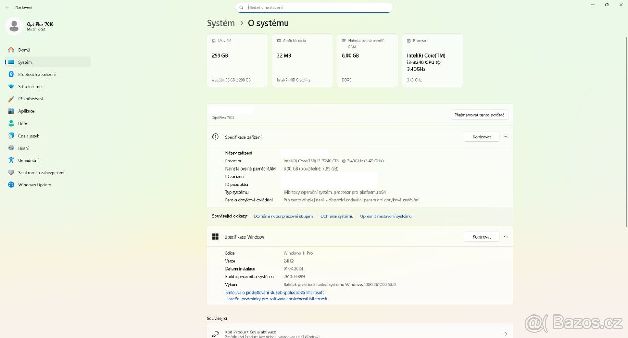This screenshot has width=628, height=338.
Task: Copy device specifications with Kopírovat button
Action: click(x=481, y=137)
